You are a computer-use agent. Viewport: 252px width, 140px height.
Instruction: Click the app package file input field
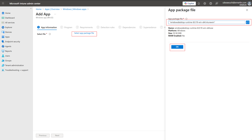point(207,22)
